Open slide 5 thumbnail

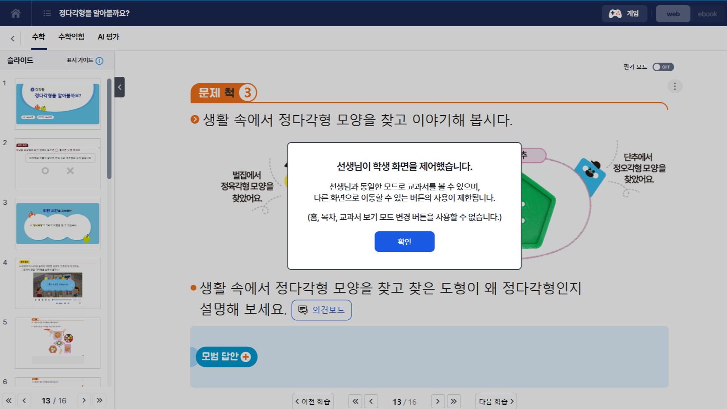tap(58, 343)
